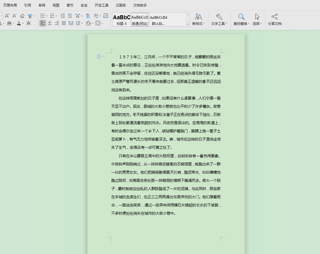Toggle left text alignment

(43, 23)
